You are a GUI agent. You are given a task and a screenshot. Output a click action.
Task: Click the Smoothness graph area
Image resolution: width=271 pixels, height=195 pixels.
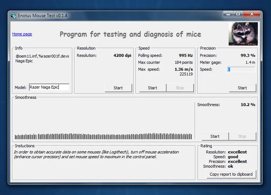pyautogui.click(x=103, y=120)
